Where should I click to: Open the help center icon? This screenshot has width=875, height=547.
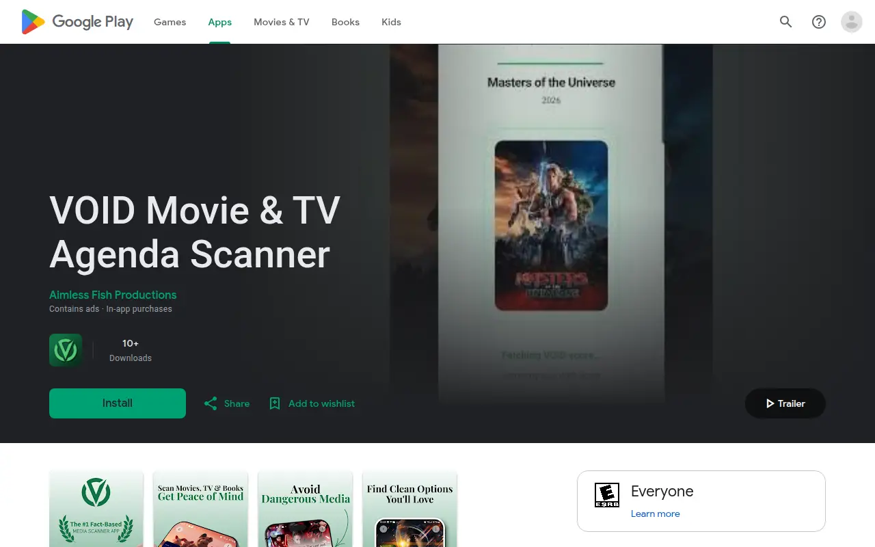[x=819, y=22]
